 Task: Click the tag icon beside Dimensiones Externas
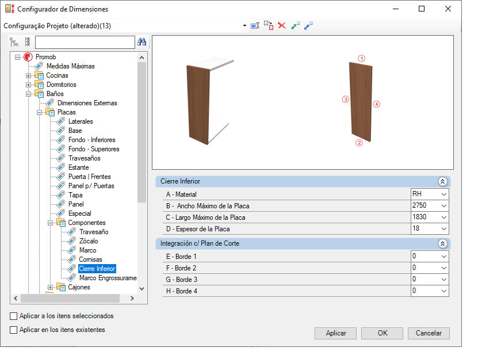point(50,103)
